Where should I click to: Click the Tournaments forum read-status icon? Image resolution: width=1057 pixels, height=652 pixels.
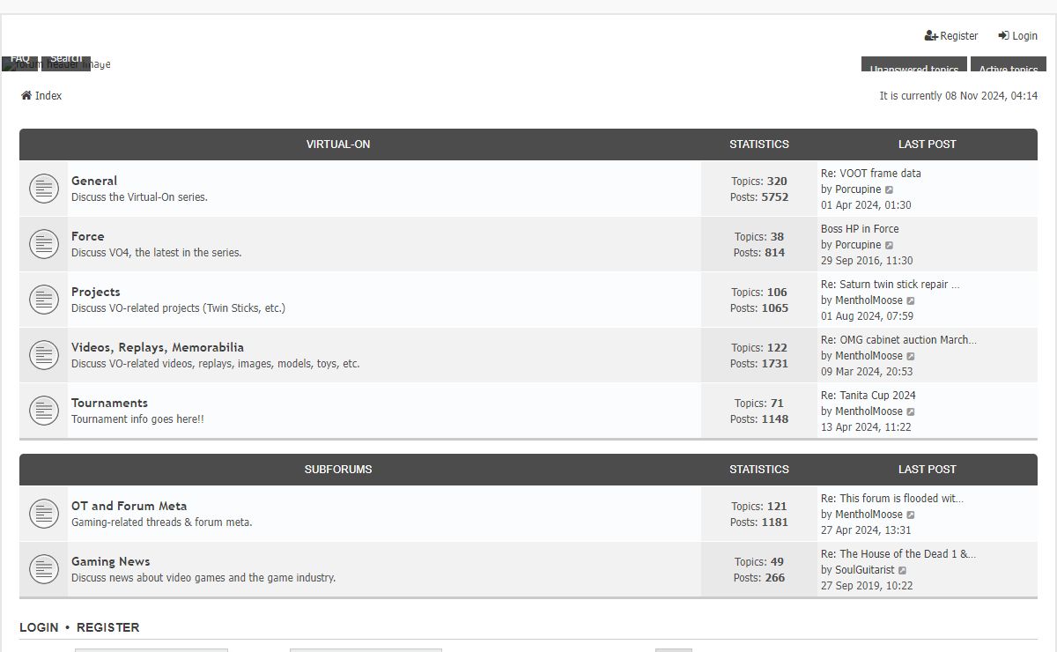click(x=43, y=411)
